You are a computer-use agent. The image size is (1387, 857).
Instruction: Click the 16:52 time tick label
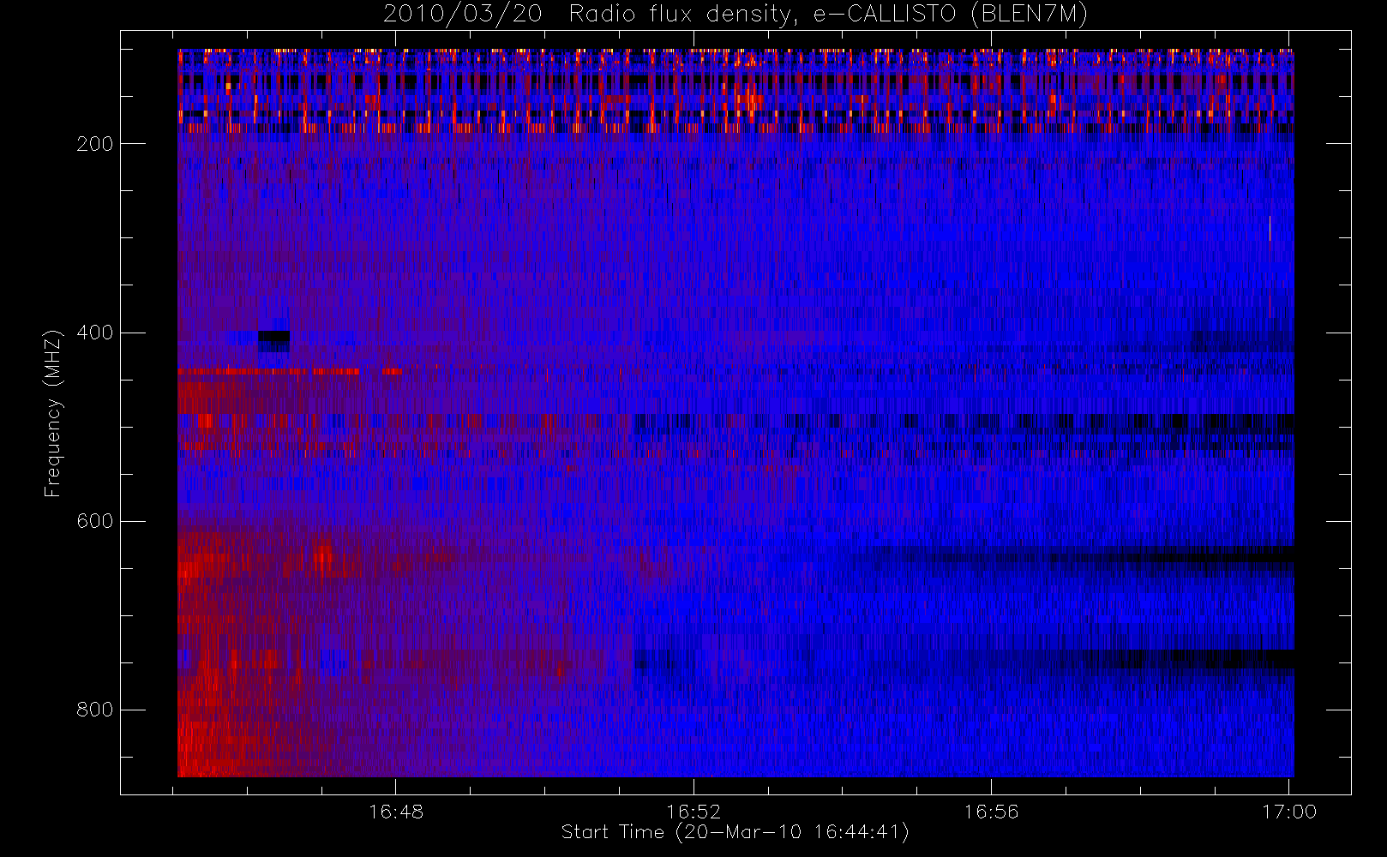click(x=693, y=812)
